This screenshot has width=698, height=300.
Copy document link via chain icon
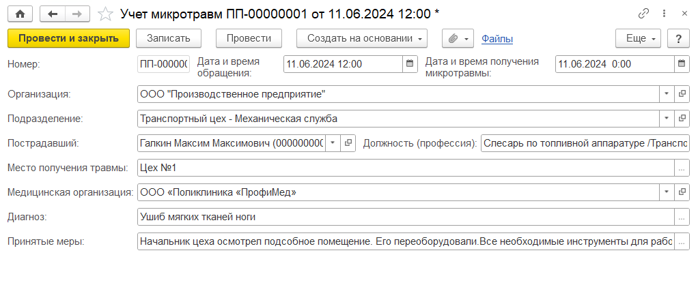coord(643,13)
